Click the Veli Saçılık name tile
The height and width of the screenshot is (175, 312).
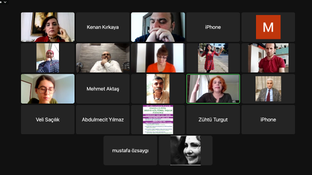[x=48, y=120]
